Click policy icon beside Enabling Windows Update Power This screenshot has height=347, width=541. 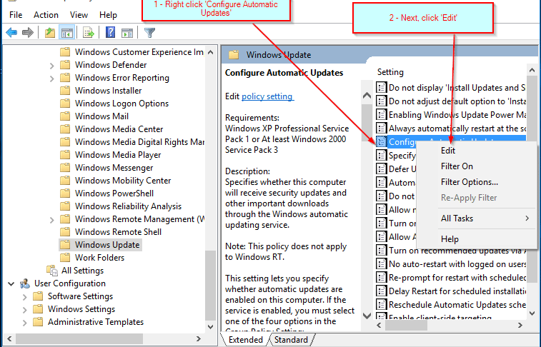click(381, 115)
